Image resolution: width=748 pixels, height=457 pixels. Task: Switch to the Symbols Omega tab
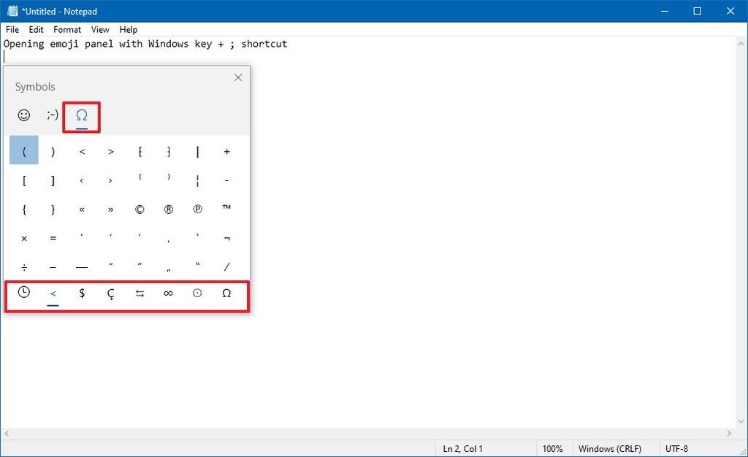[81, 115]
